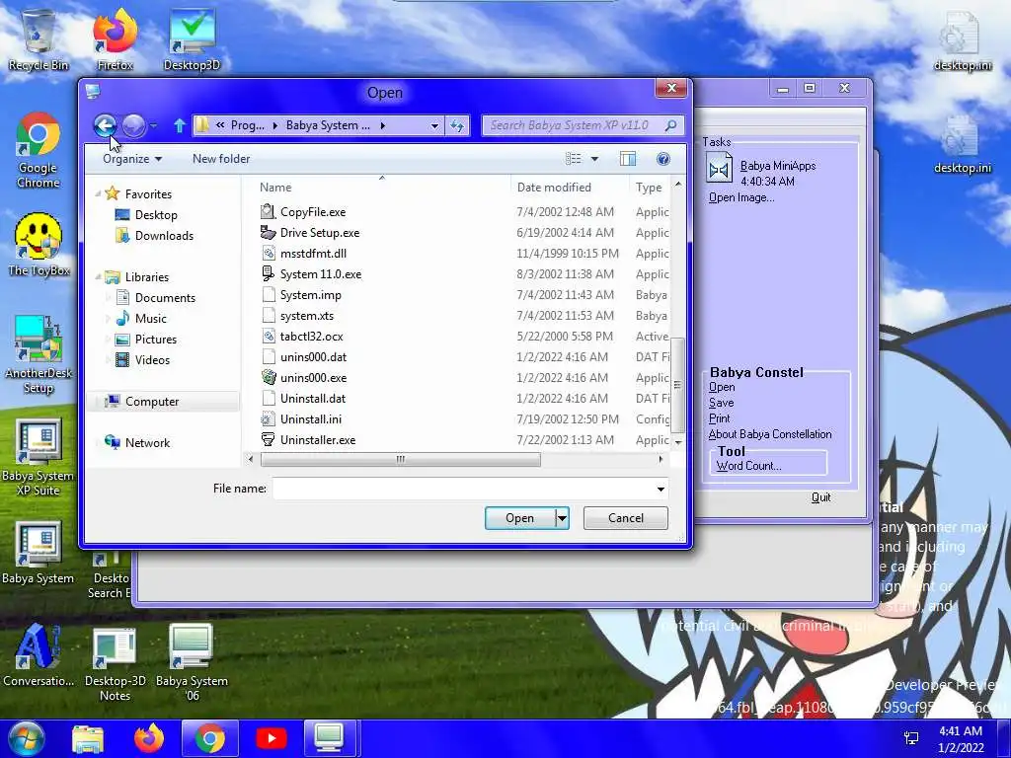Collapse Libraries tree section
This screenshot has height=758, width=1011.
point(98,277)
